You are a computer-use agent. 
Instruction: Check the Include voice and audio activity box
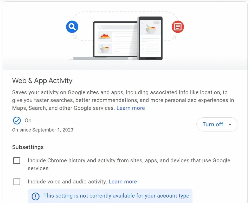click(17, 182)
